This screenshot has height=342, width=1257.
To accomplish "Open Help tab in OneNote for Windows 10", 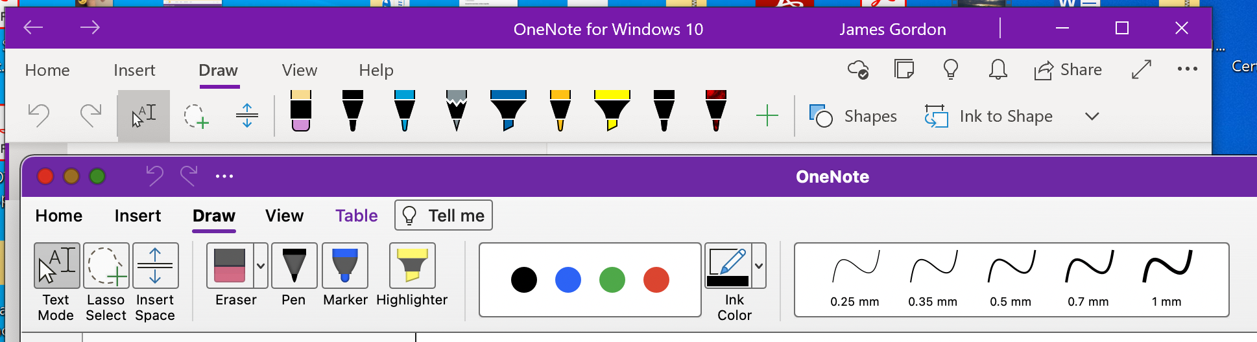I will (x=376, y=70).
